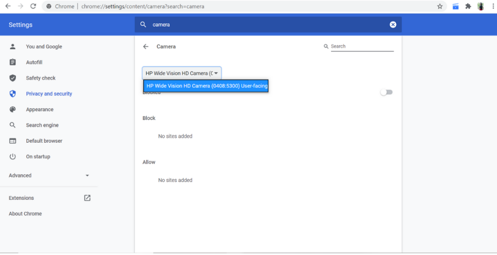The width and height of the screenshot is (497, 255).
Task: Open About Chrome page
Action: pos(25,214)
